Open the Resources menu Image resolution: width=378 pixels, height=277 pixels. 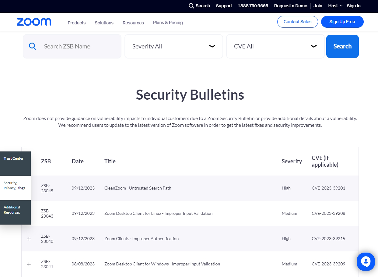point(133,23)
